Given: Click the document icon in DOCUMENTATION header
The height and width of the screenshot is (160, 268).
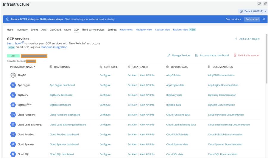Looking at the screenshot, I should coord(209,67).
